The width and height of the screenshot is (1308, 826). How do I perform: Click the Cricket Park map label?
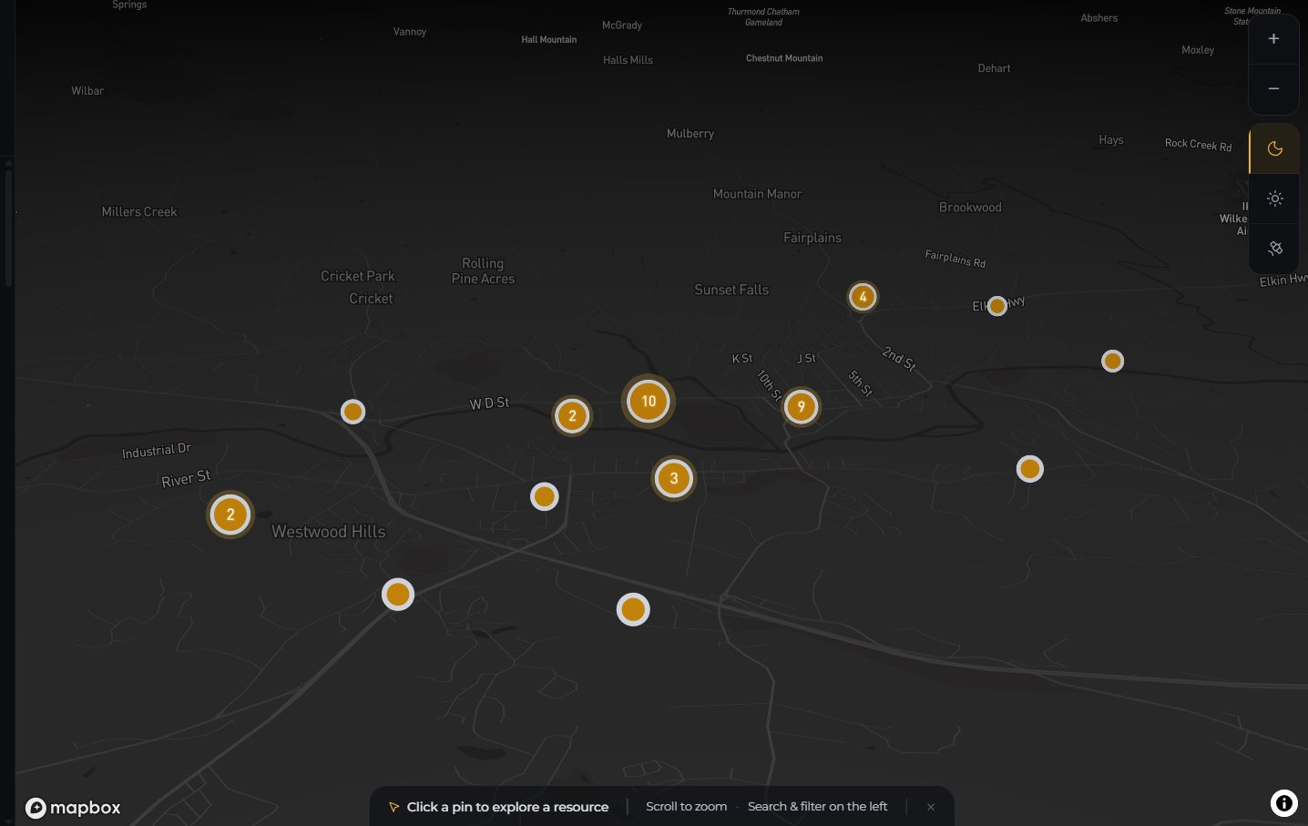click(358, 276)
